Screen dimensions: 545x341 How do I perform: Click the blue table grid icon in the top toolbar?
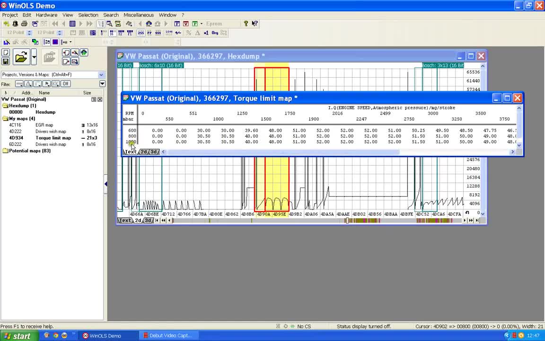72,24
